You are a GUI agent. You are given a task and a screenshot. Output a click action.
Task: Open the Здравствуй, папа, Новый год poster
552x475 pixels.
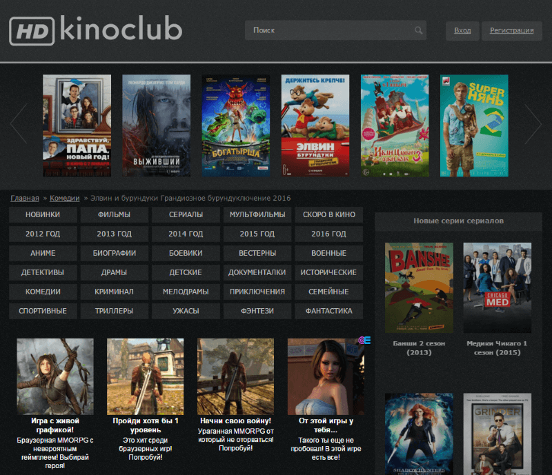(77, 125)
